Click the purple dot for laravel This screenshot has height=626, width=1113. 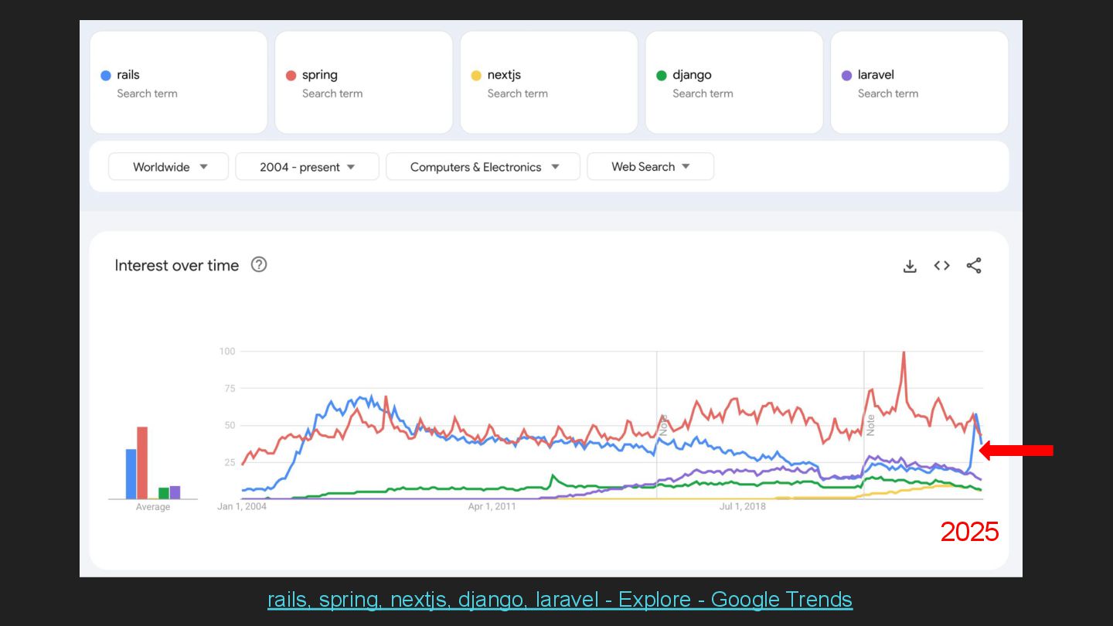click(846, 76)
